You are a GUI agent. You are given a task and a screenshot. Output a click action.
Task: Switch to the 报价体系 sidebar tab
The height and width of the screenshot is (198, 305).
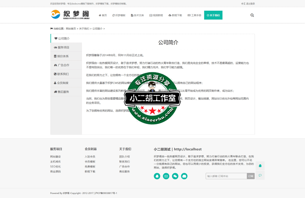coord(66,56)
